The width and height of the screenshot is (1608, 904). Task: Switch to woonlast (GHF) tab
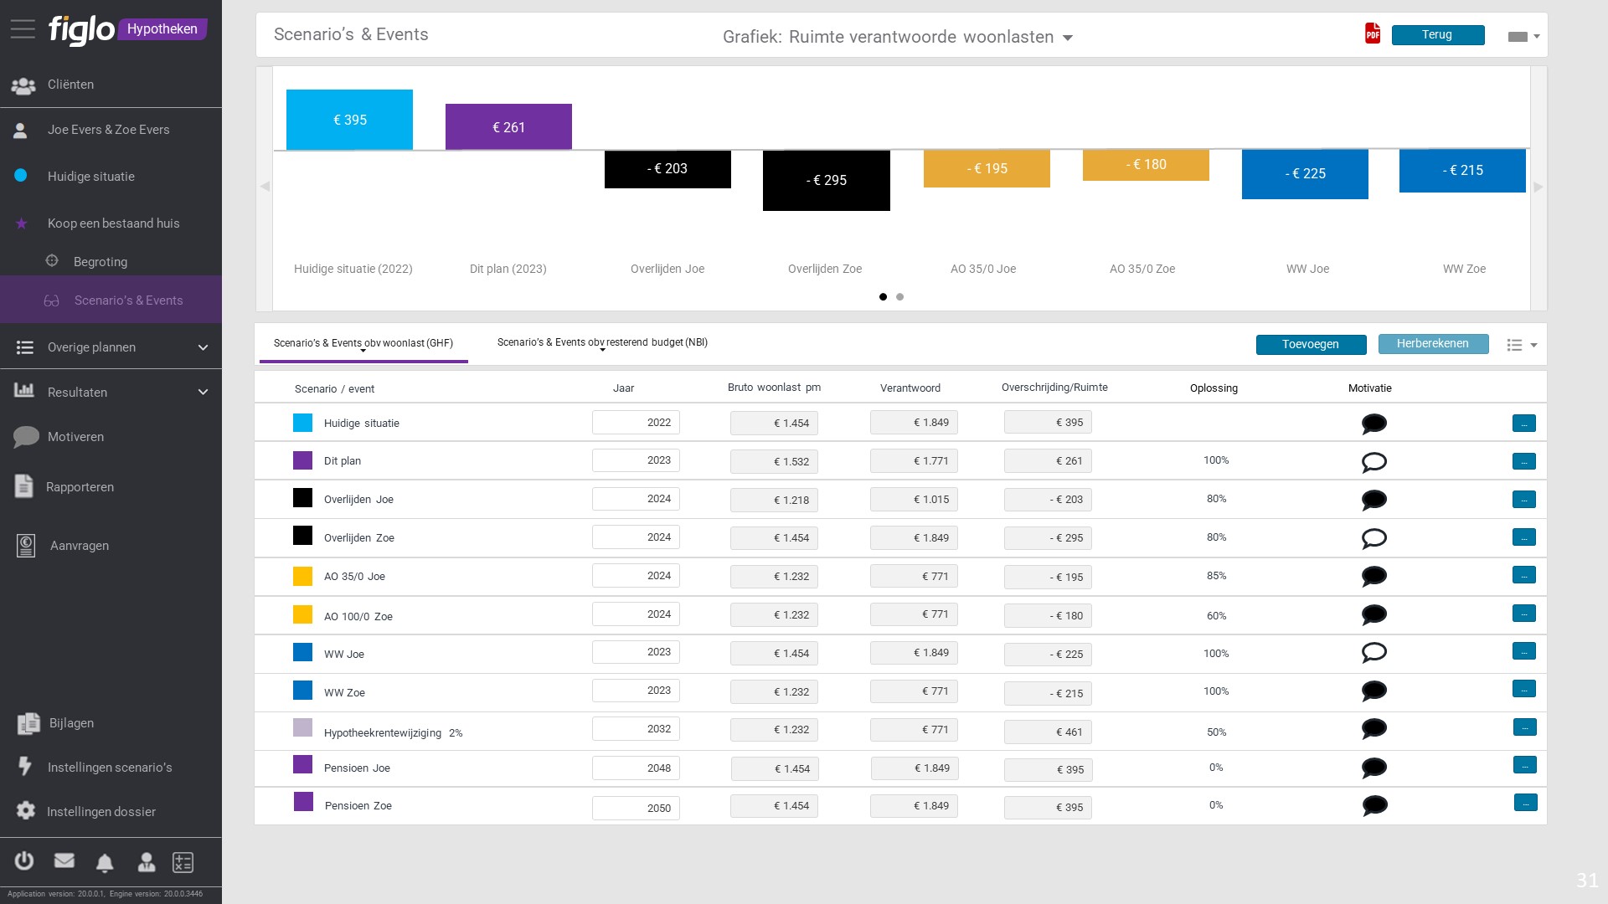363,343
